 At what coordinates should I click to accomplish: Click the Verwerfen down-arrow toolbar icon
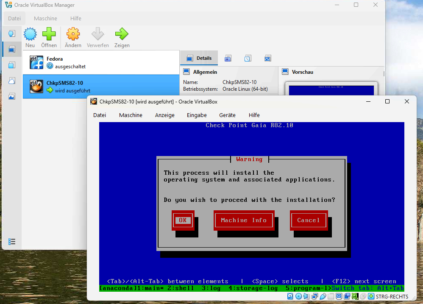pyautogui.click(x=97, y=34)
